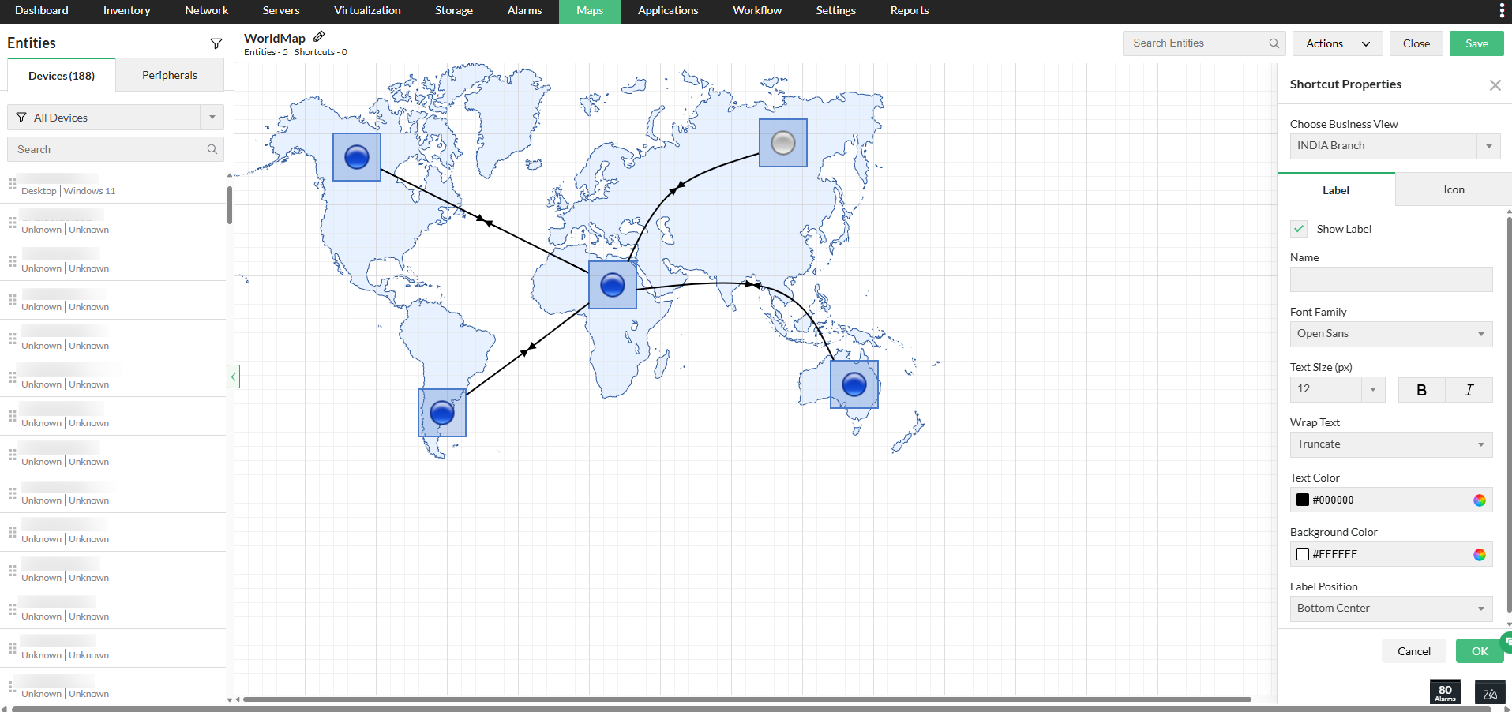The height and width of the screenshot is (712, 1512).
Task: Open the Background Color picker wheel
Action: (x=1480, y=554)
